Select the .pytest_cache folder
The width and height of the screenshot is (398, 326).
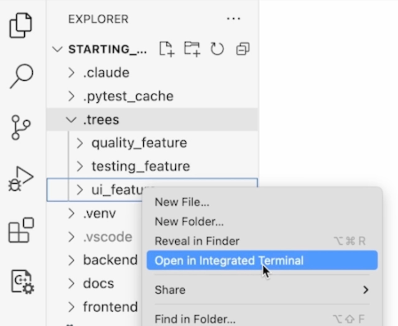[x=128, y=96]
